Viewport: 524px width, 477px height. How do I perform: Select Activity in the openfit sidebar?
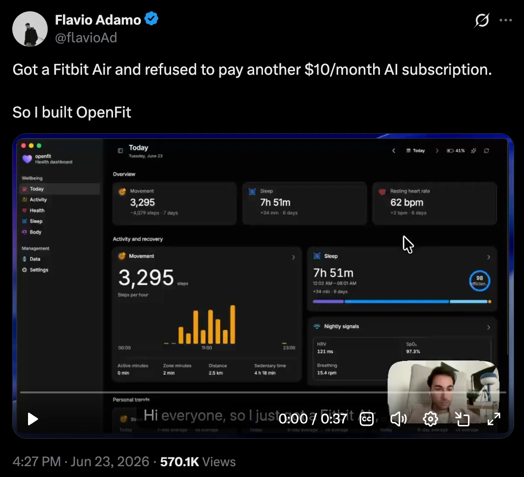[38, 200]
